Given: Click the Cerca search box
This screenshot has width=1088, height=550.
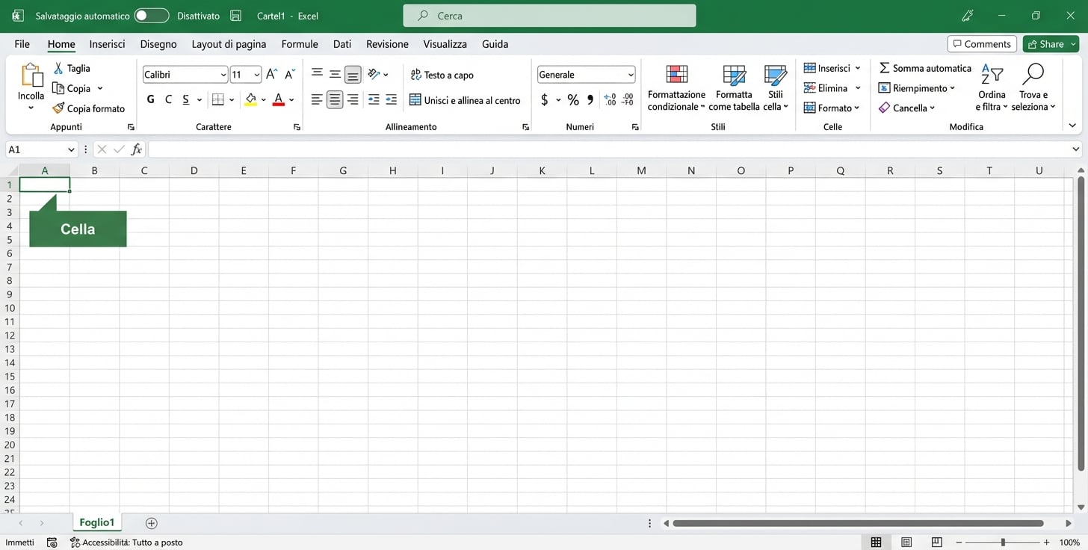Looking at the screenshot, I should [549, 16].
